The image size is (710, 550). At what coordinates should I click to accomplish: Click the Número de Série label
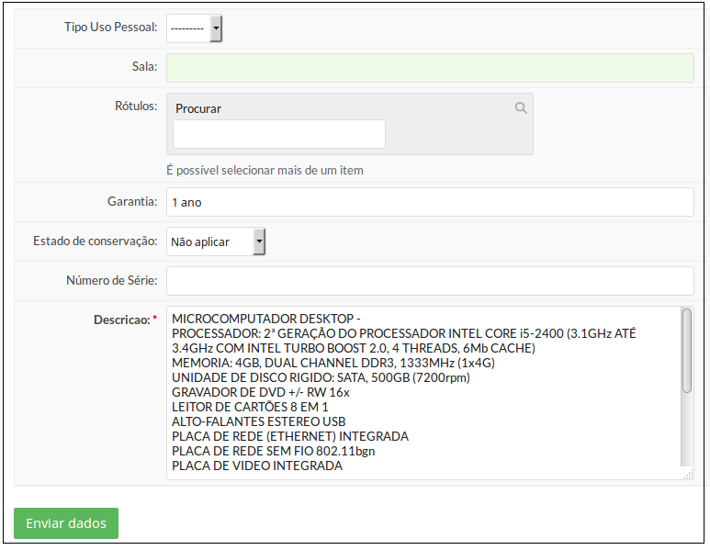click(x=111, y=281)
